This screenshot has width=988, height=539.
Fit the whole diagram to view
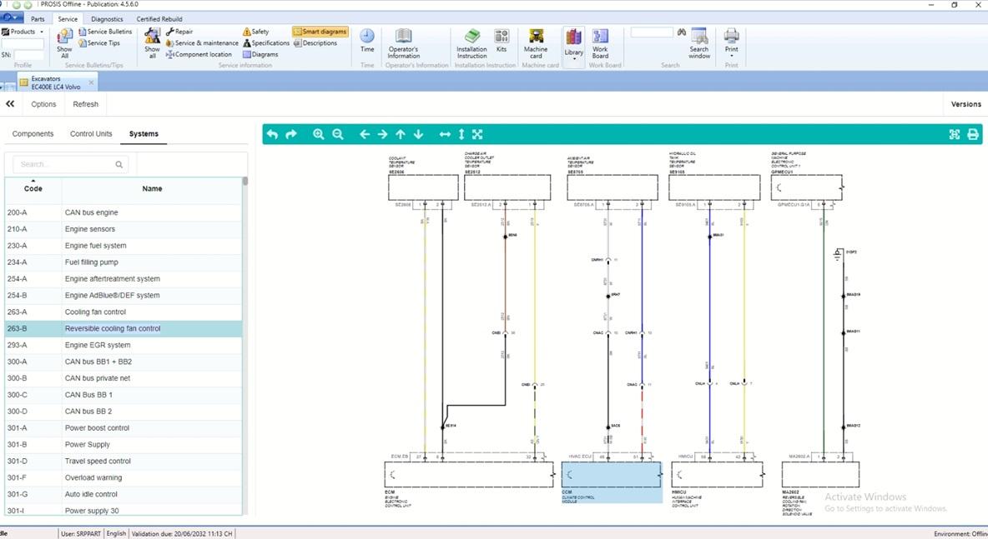coord(477,134)
